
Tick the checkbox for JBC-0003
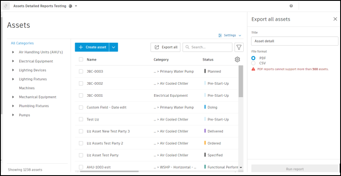pyautogui.click(x=81, y=72)
